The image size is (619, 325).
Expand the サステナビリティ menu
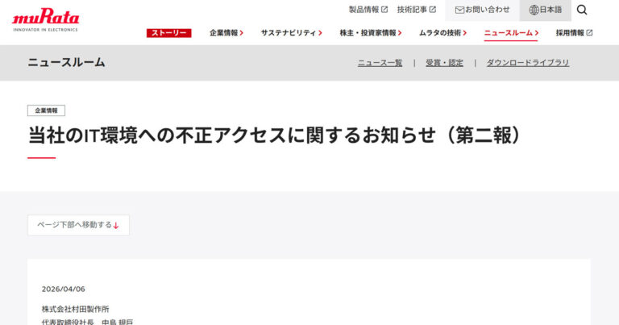coord(291,33)
